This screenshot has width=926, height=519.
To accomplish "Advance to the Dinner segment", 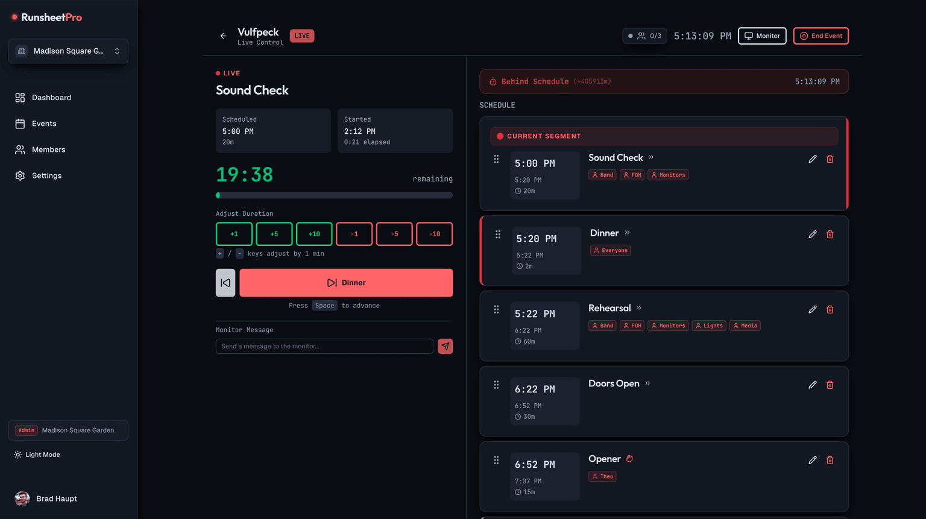I will pyautogui.click(x=346, y=283).
